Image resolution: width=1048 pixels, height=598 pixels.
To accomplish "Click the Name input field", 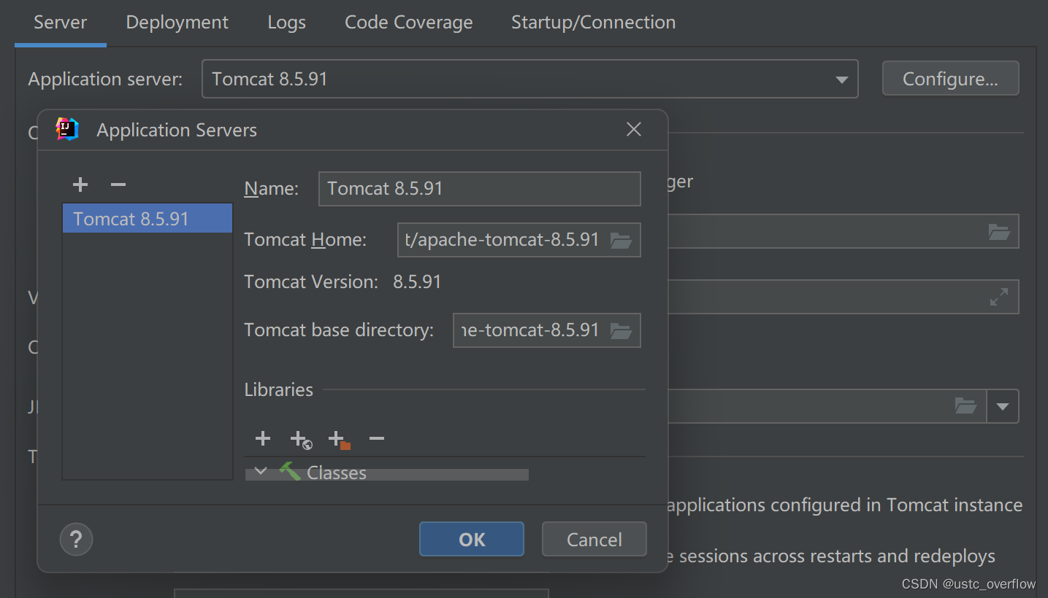I will click(479, 189).
